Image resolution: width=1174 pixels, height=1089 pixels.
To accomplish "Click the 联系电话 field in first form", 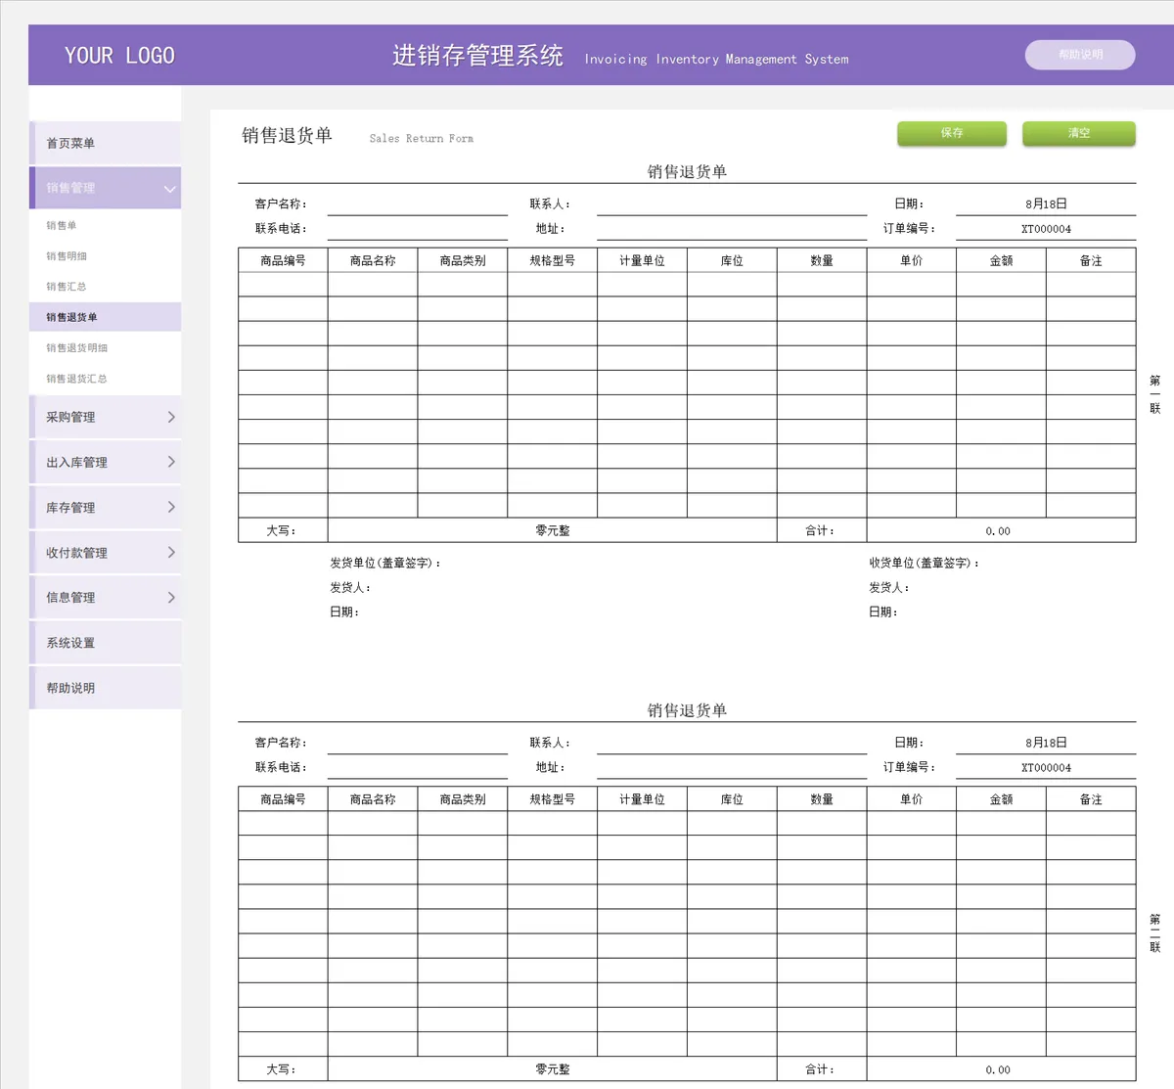I will coord(418,228).
